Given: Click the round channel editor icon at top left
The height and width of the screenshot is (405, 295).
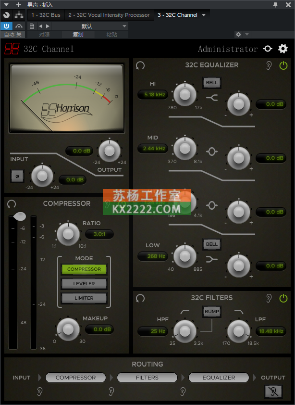Looking at the screenshot, I should [x=6, y=15].
